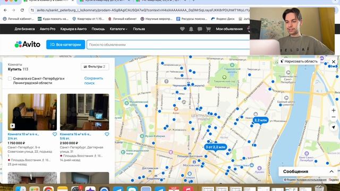The width and height of the screenshot is (340, 191).
Task: Zoom in on the map
Action: [x=334, y=110]
